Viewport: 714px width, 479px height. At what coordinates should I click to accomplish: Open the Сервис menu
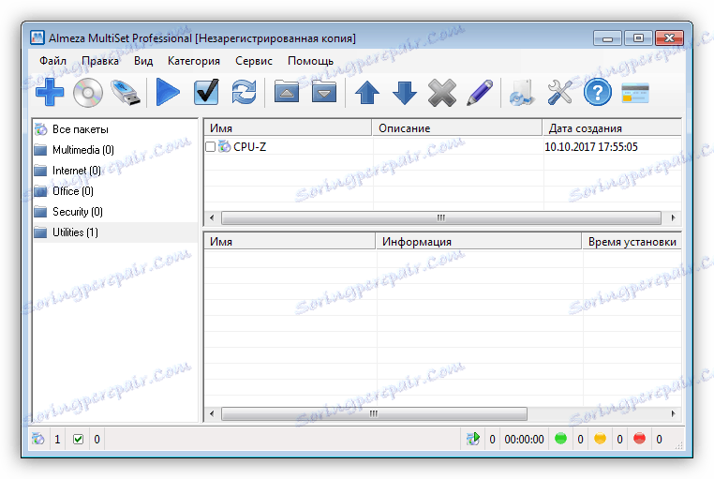point(254,61)
